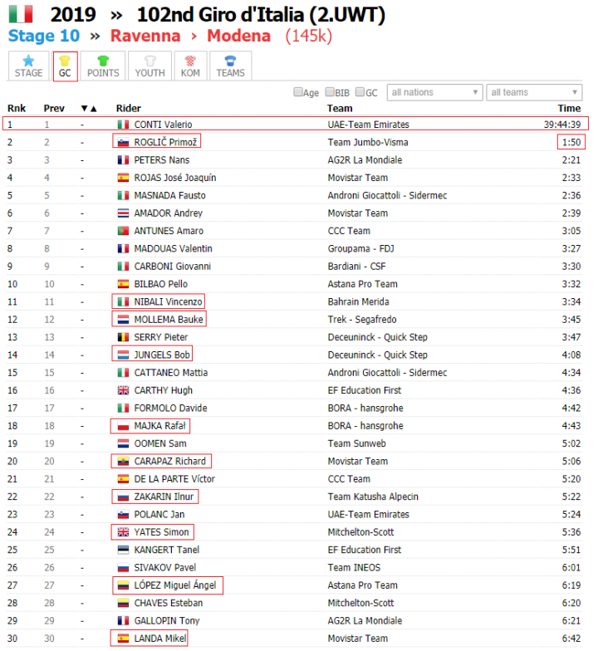Open the Team INEOS team link
Viewport: 598px width, 651px height.
coord(354,568)
